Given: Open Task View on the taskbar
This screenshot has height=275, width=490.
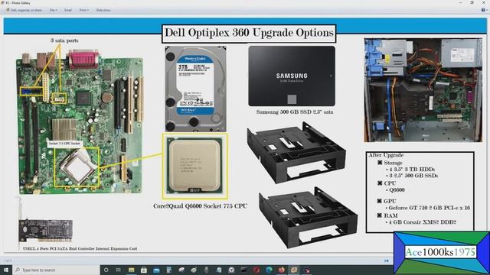Looking at the screenshot, I should click(119, 270).
